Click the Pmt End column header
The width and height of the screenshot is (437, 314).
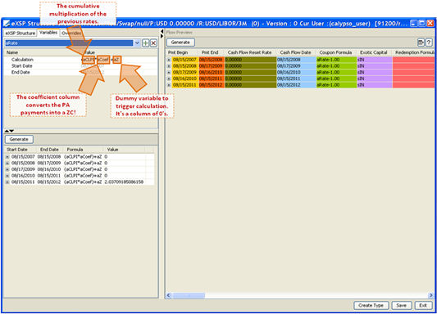coord(210,52)
